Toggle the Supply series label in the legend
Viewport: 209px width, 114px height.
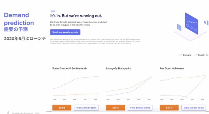click(201, 55)
